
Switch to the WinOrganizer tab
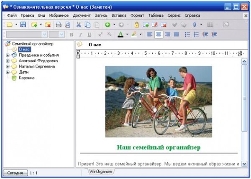(101, 171)
